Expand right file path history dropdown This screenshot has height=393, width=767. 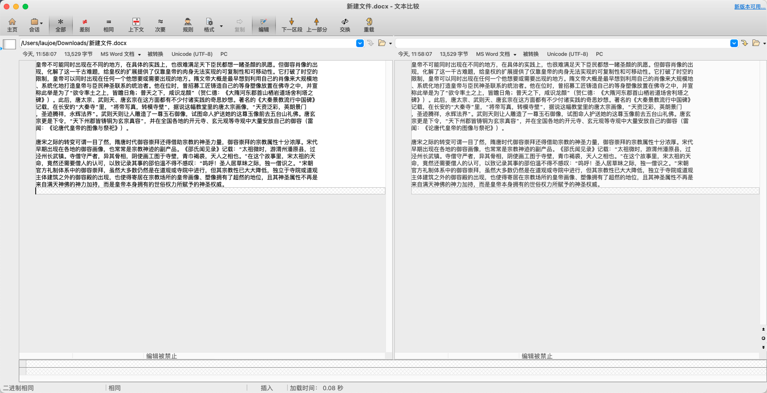click(734, 43)
